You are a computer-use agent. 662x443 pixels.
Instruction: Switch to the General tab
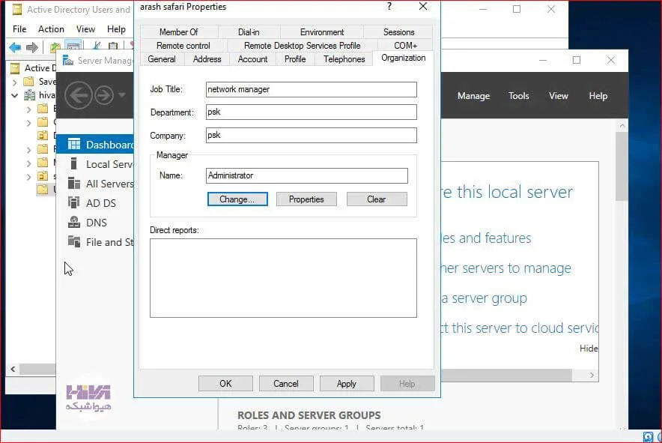[162, 59]
